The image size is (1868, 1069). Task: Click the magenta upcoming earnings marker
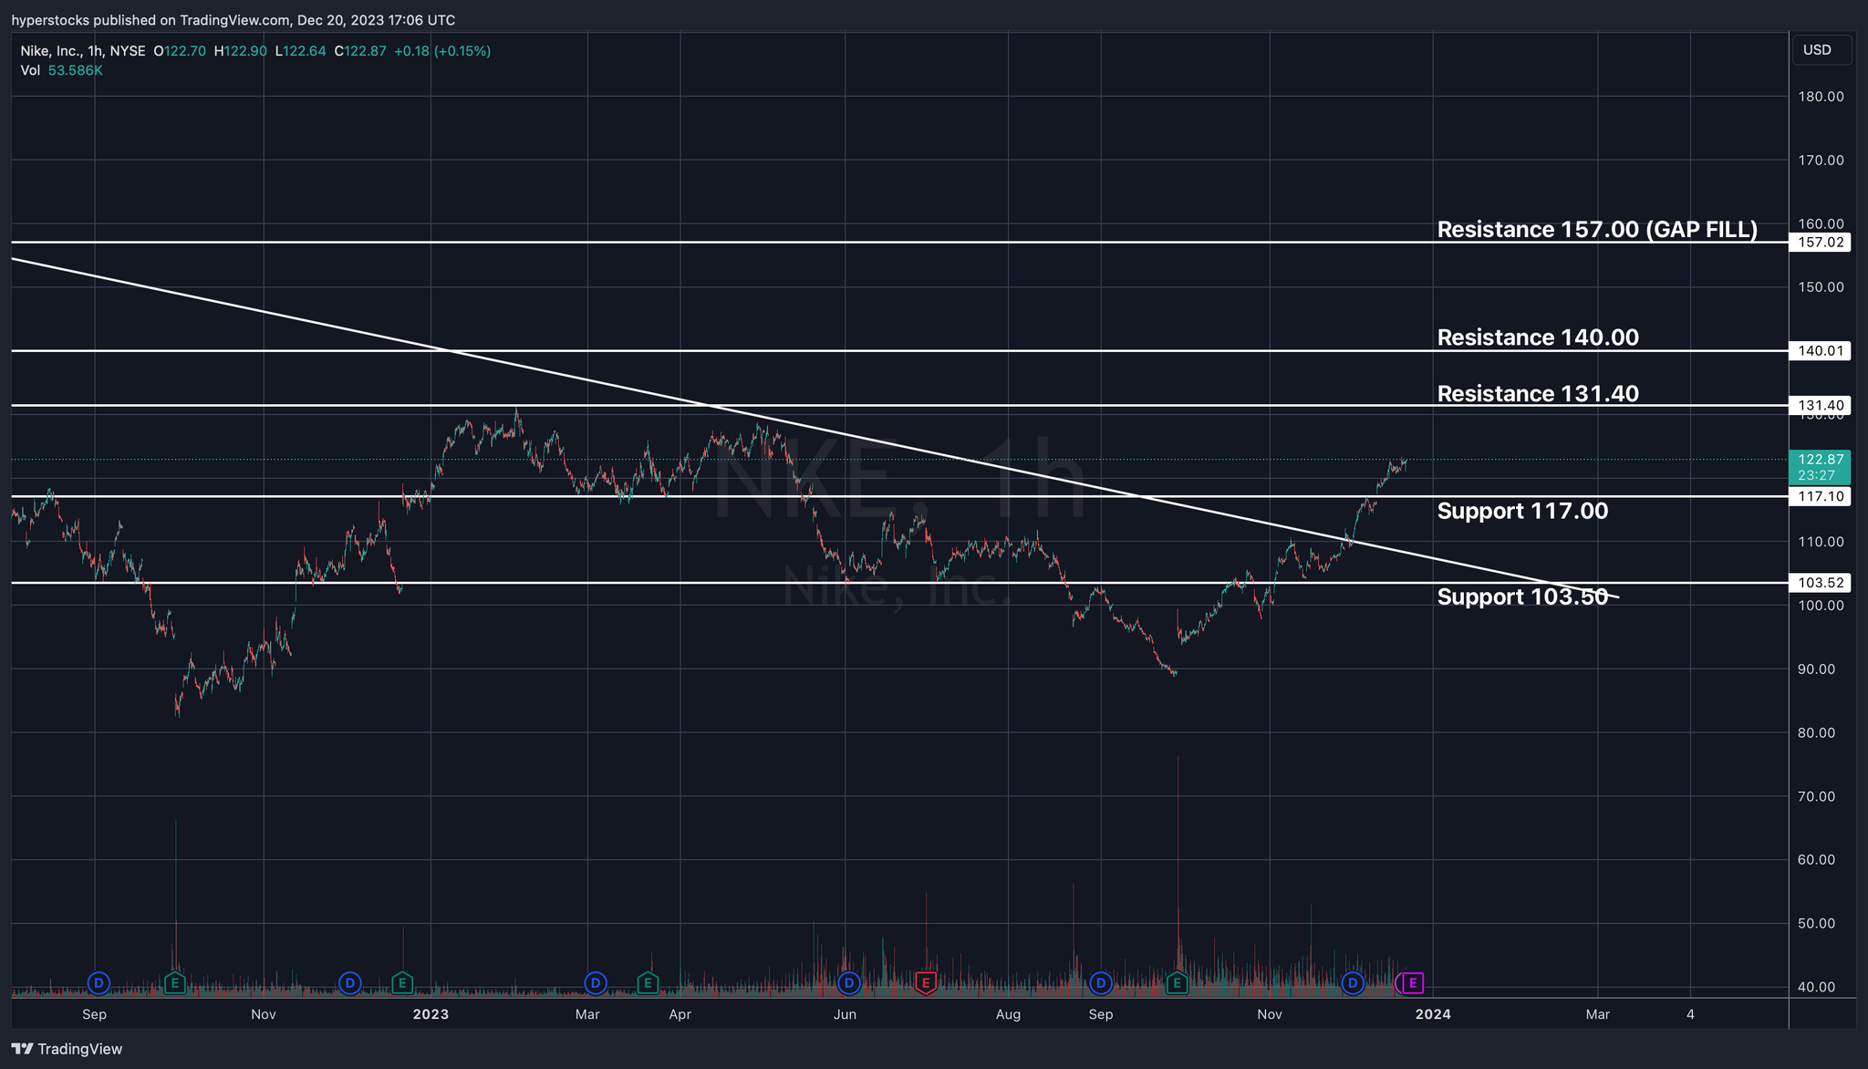[1413, 982]
